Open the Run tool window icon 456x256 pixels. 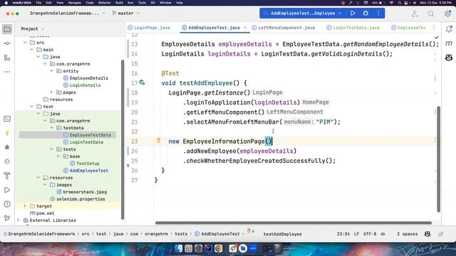tap(7, 190)
